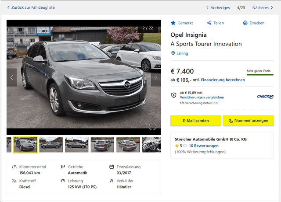Open the 16 Bewertungen reviews link

coord(204,146)
